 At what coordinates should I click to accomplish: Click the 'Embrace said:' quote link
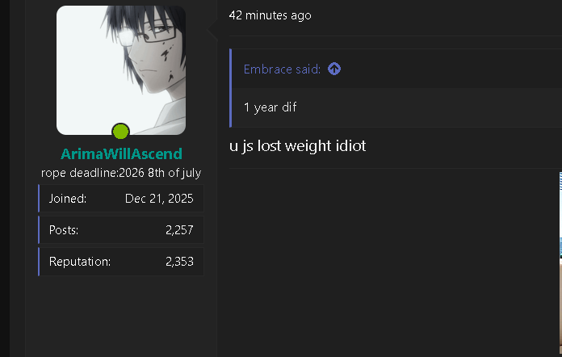(282, 69)
